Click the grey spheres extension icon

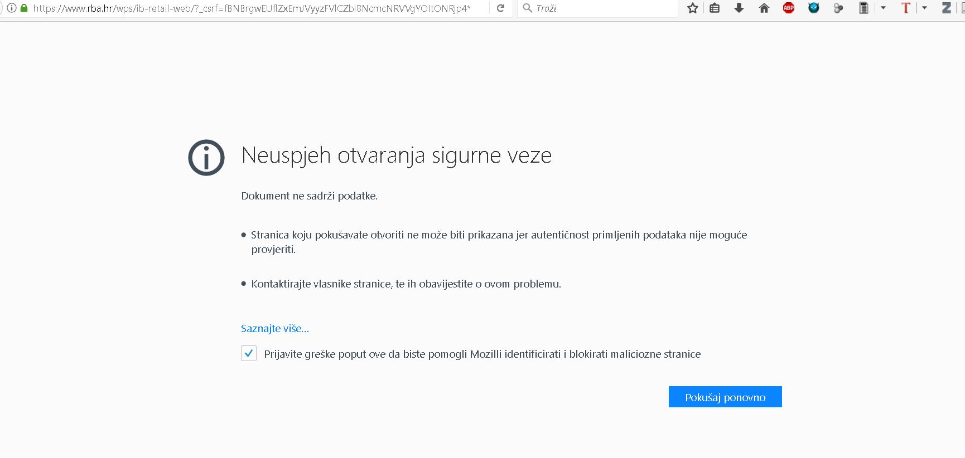click(x=838, y=8)
